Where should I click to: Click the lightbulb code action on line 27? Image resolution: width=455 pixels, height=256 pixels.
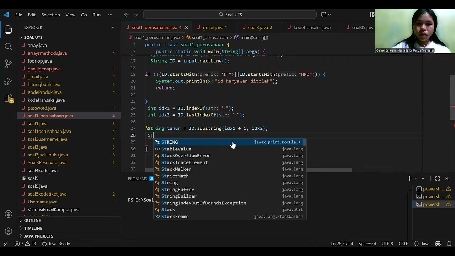148,128
